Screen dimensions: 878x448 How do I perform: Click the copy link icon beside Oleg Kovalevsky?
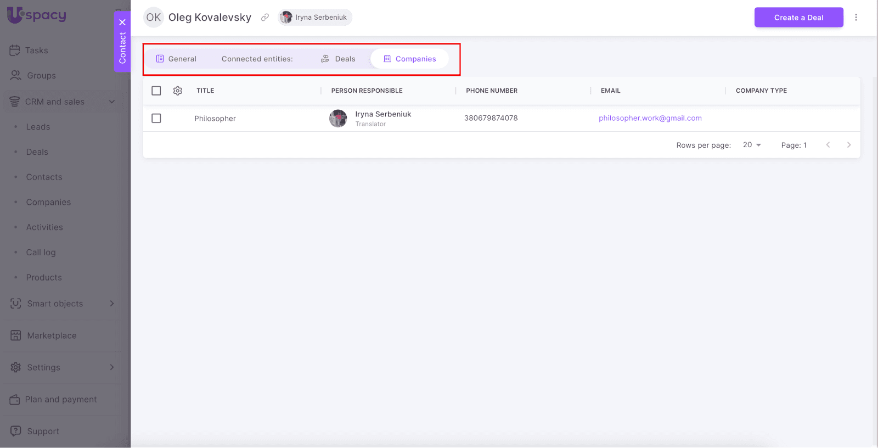click(265, 18)
